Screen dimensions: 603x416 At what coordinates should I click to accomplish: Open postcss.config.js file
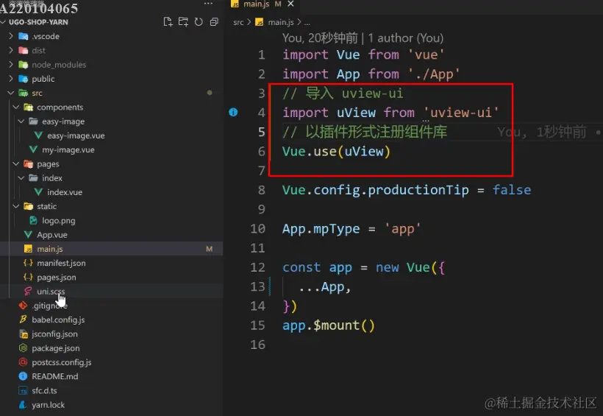tap(62, 362)
